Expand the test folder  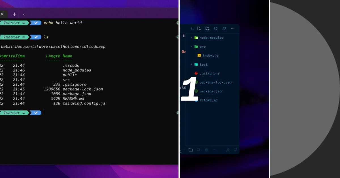(x=192, y=64)
